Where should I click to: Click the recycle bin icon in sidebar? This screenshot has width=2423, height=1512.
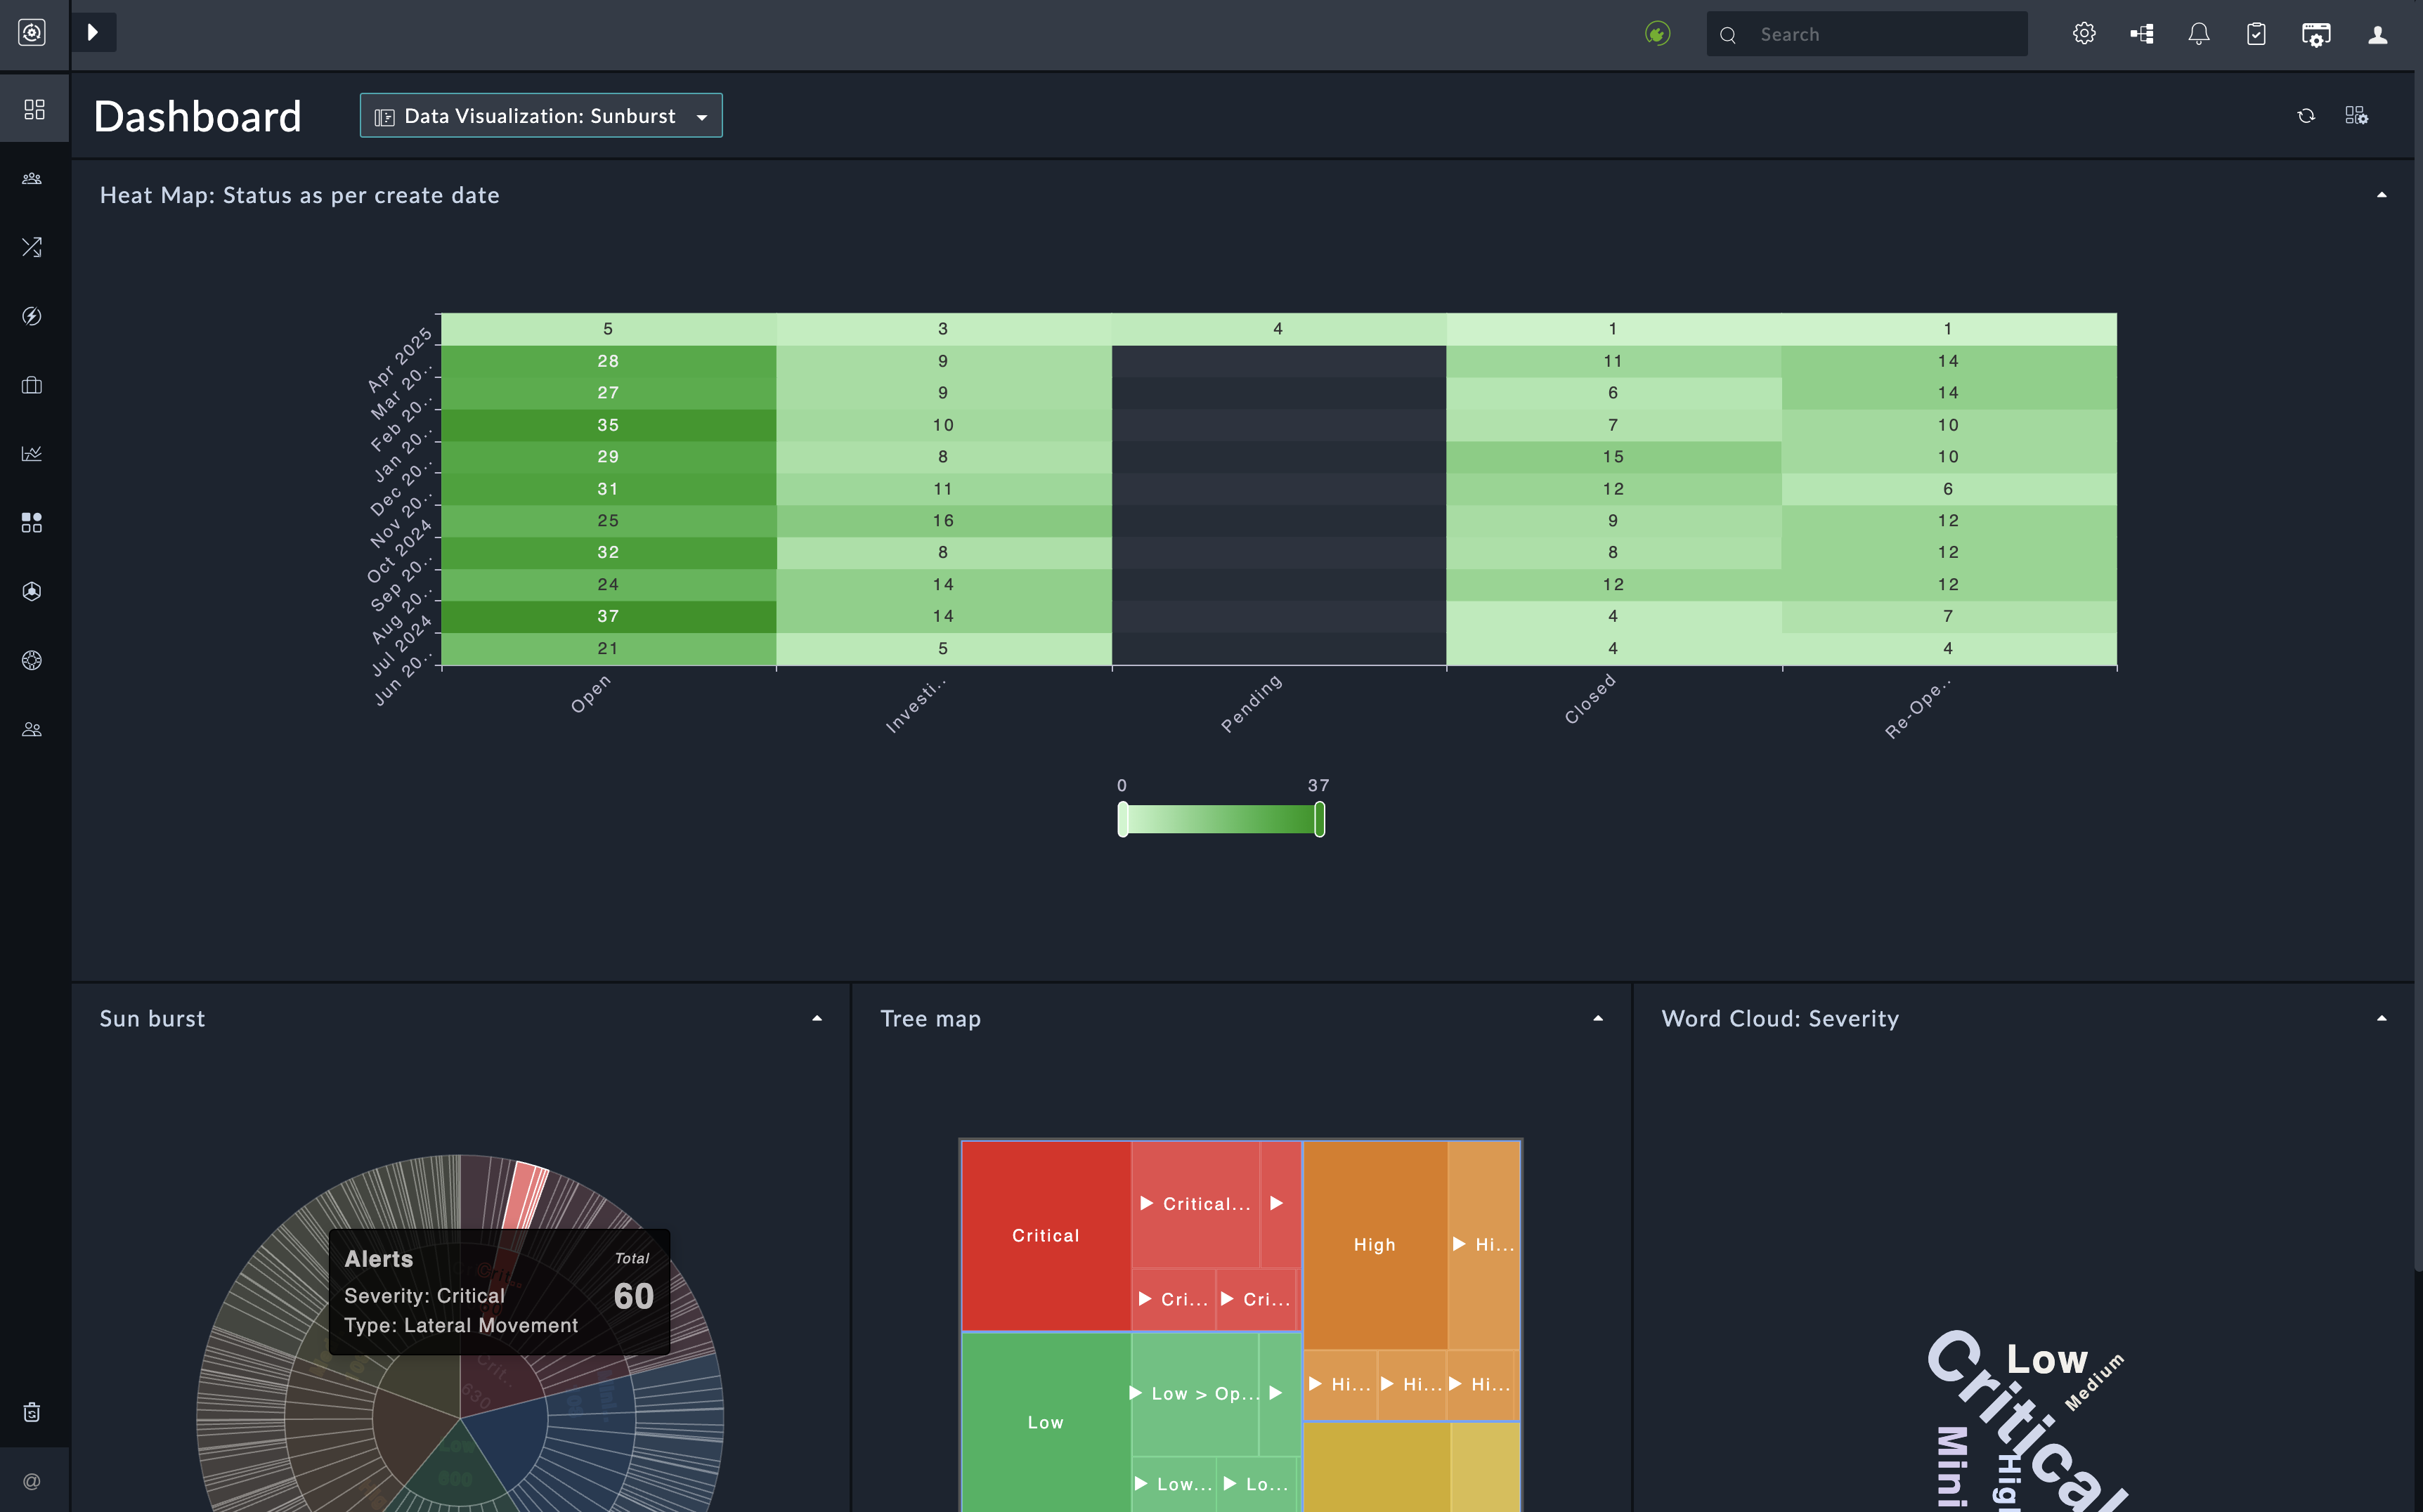point(32,1412)
